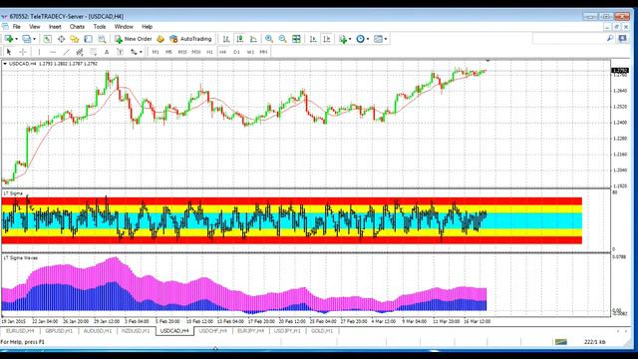Select the cursor arrow tool

(9, 52)
